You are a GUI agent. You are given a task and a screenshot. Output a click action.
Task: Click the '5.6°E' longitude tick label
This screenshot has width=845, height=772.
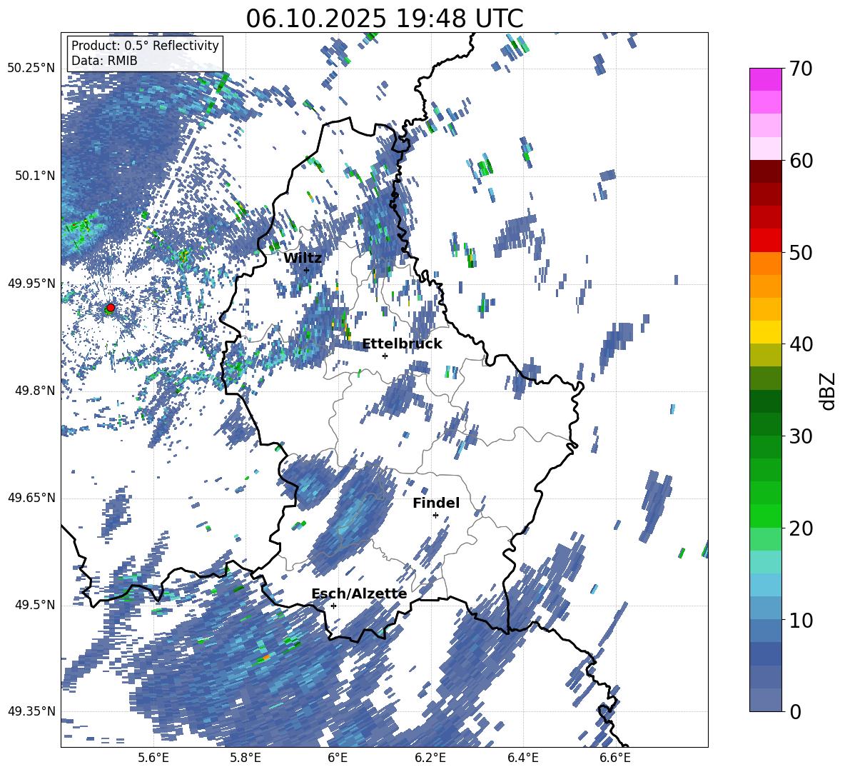tap(153, 758)
